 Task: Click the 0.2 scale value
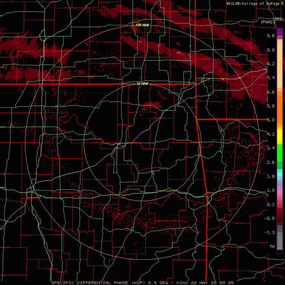(271, 205)
